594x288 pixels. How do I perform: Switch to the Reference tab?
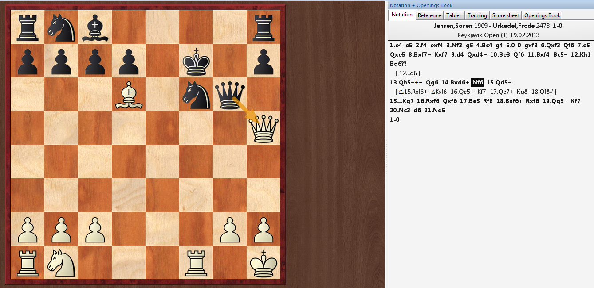429,15
